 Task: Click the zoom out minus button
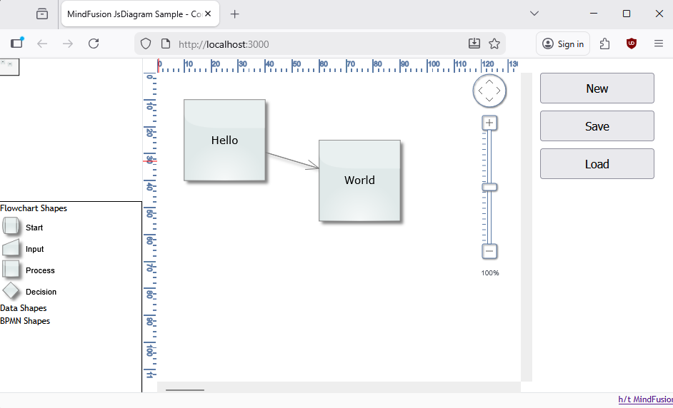(x=489, y=251)
